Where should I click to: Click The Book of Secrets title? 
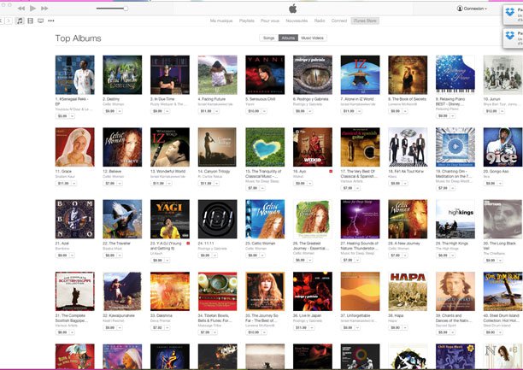(407, 99)
